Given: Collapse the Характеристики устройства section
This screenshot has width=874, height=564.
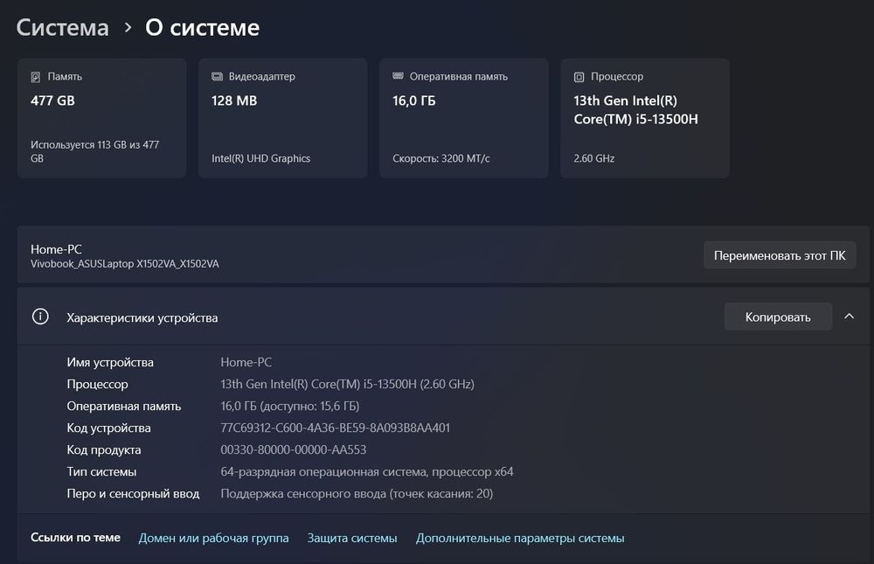Looking at the screenshot, I should (849, 317).
